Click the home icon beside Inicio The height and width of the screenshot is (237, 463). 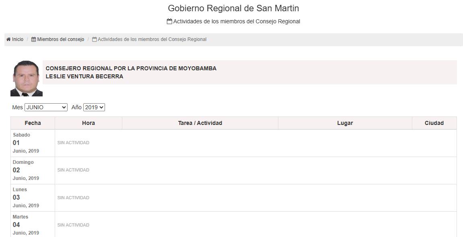(x=8, y=39)
